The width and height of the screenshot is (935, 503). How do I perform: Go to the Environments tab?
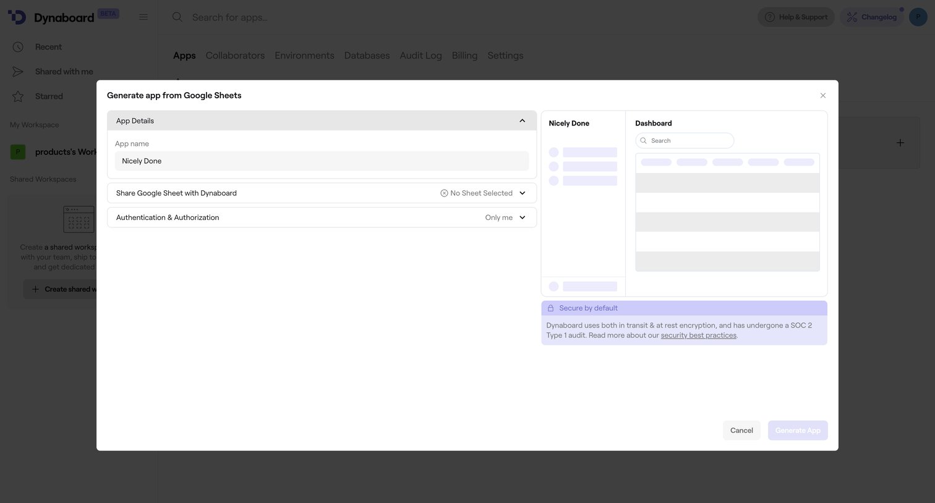(x=304, y=56)
